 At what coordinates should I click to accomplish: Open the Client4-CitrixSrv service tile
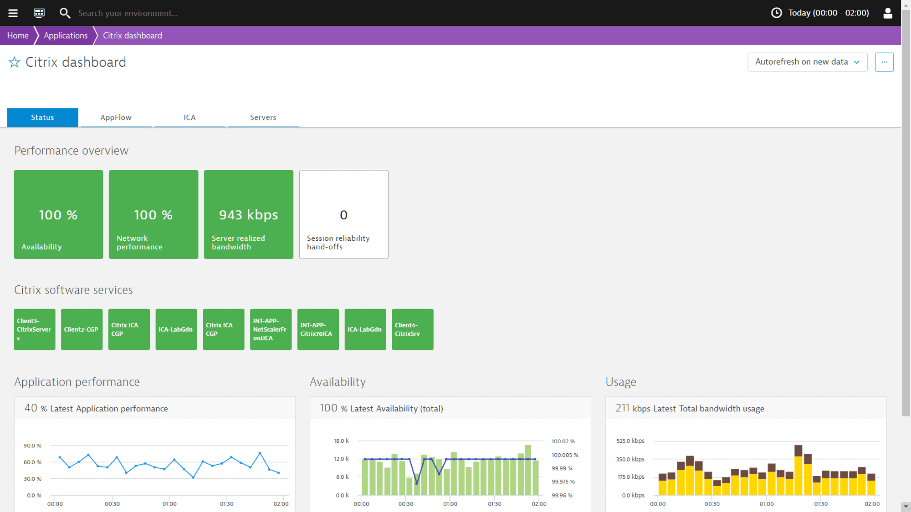pyautogui.click(x=413, y=330)
